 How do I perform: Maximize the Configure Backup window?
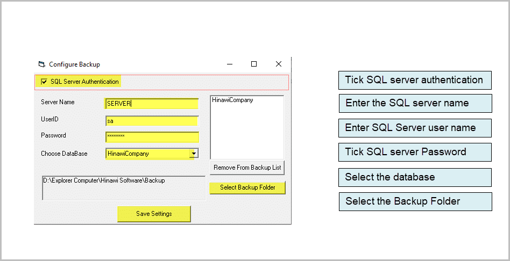point(254,64)
